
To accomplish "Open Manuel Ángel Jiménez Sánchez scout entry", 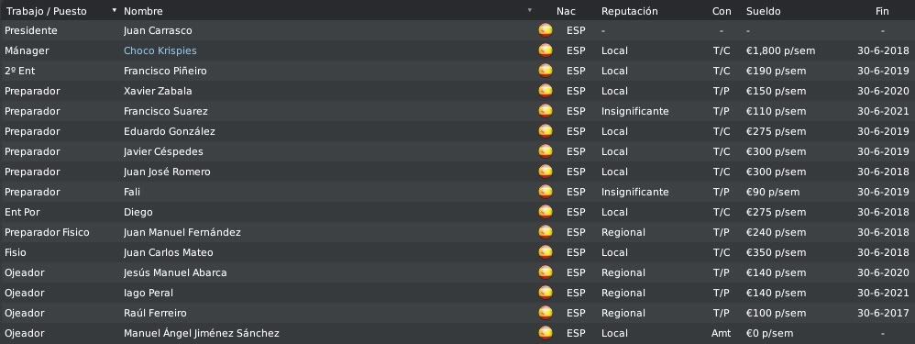I will click(x=202, y=334).
